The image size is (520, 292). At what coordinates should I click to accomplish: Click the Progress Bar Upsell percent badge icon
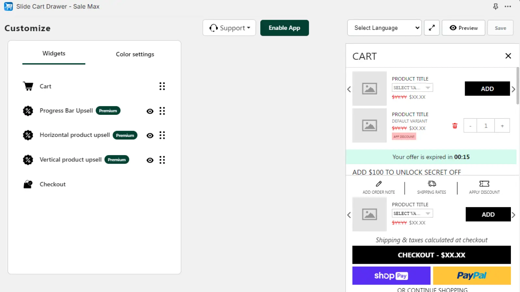point(28,111)
